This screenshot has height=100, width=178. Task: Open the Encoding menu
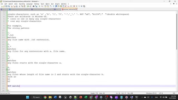[x=22, y=4]
